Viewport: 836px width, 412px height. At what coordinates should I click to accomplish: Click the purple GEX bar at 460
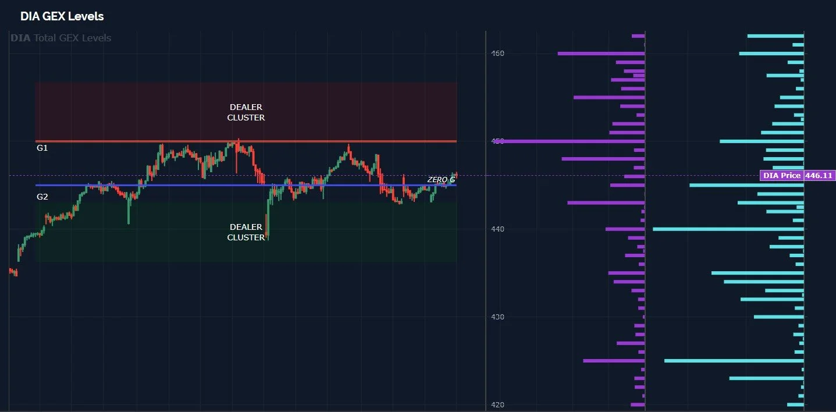(601, 54)
